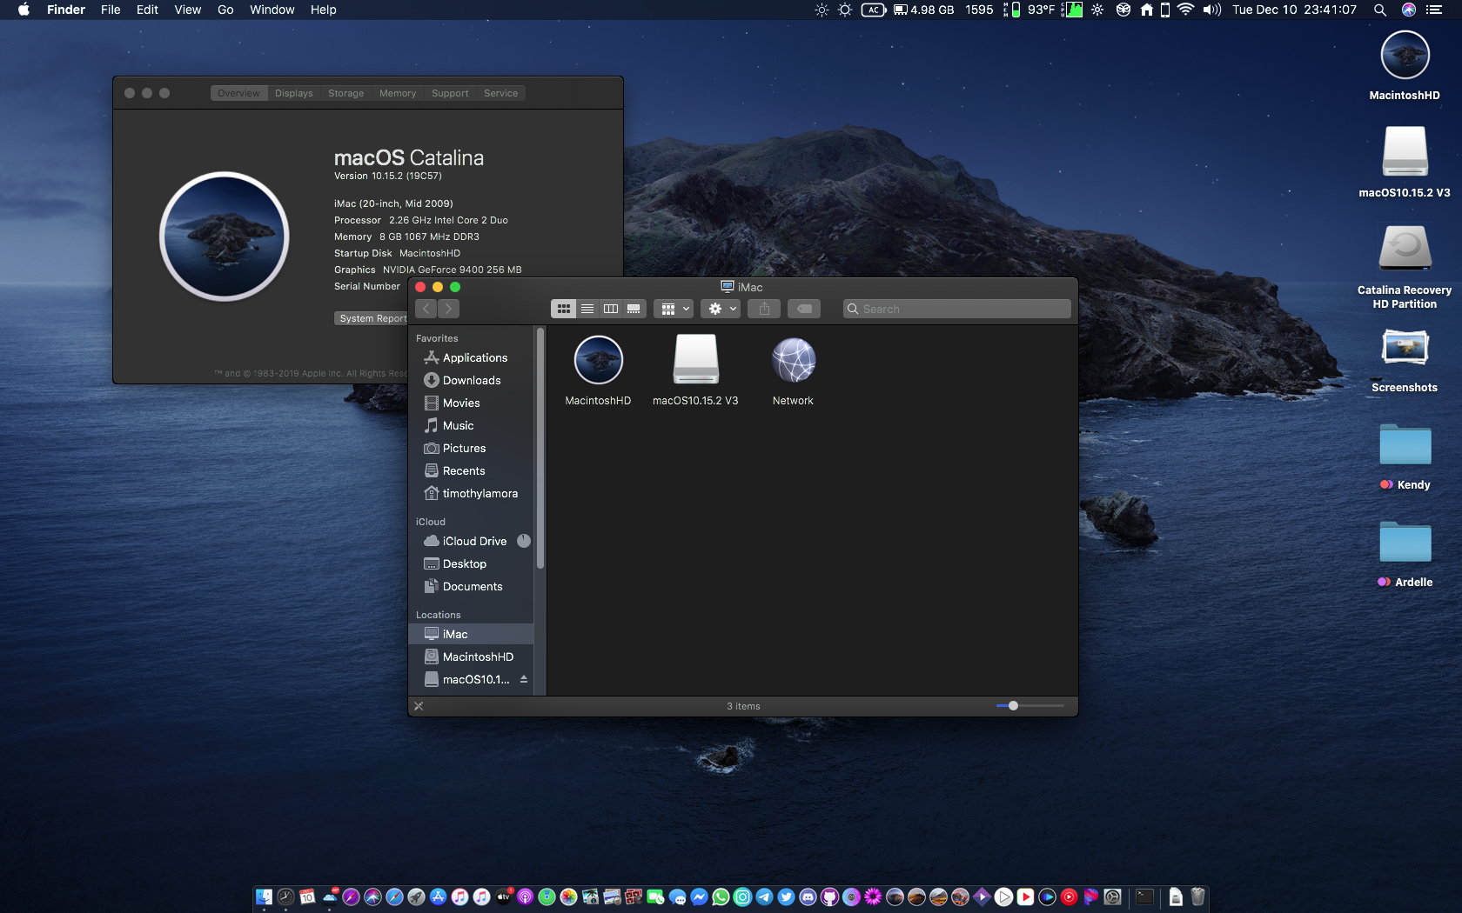Switch to the Displays tab

click(x=294, y=93)
